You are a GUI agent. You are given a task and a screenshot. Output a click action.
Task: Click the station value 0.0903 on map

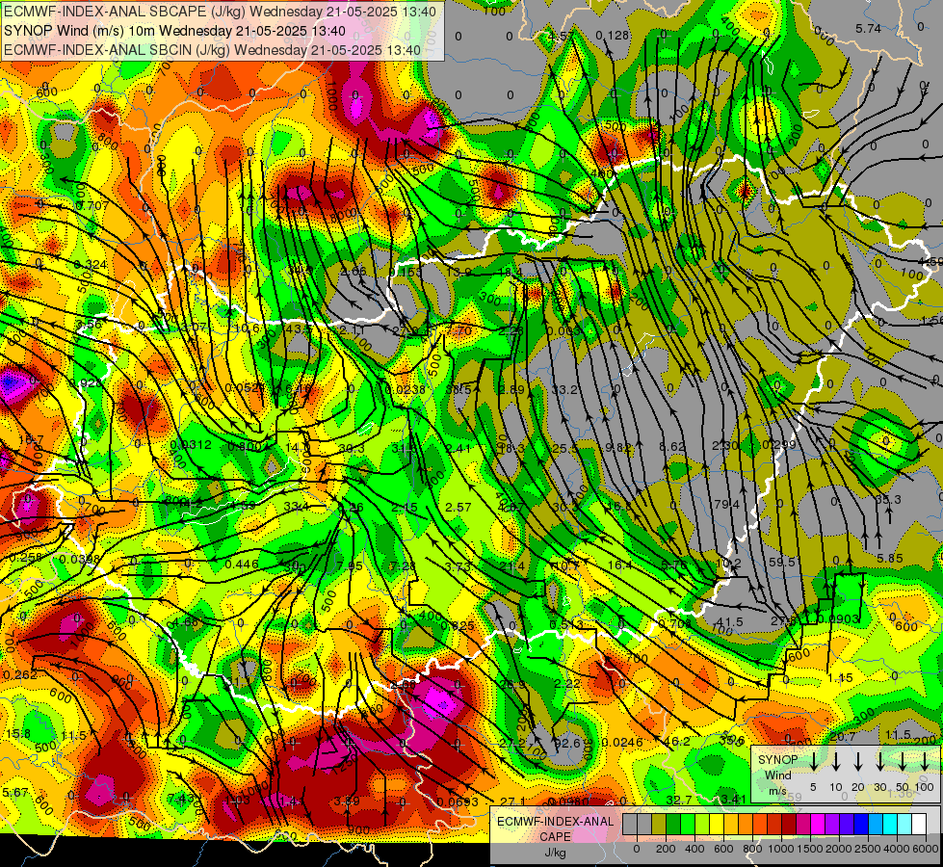point(838,618)
